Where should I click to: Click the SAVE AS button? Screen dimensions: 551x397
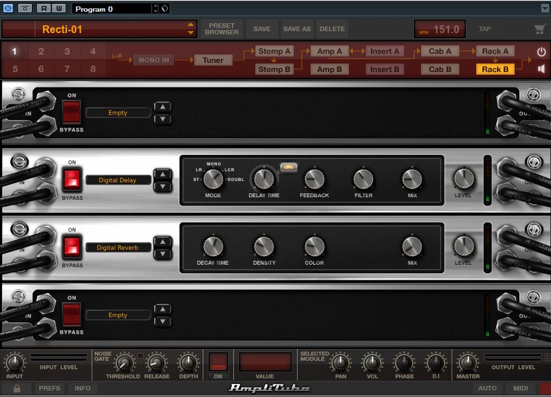297,29
